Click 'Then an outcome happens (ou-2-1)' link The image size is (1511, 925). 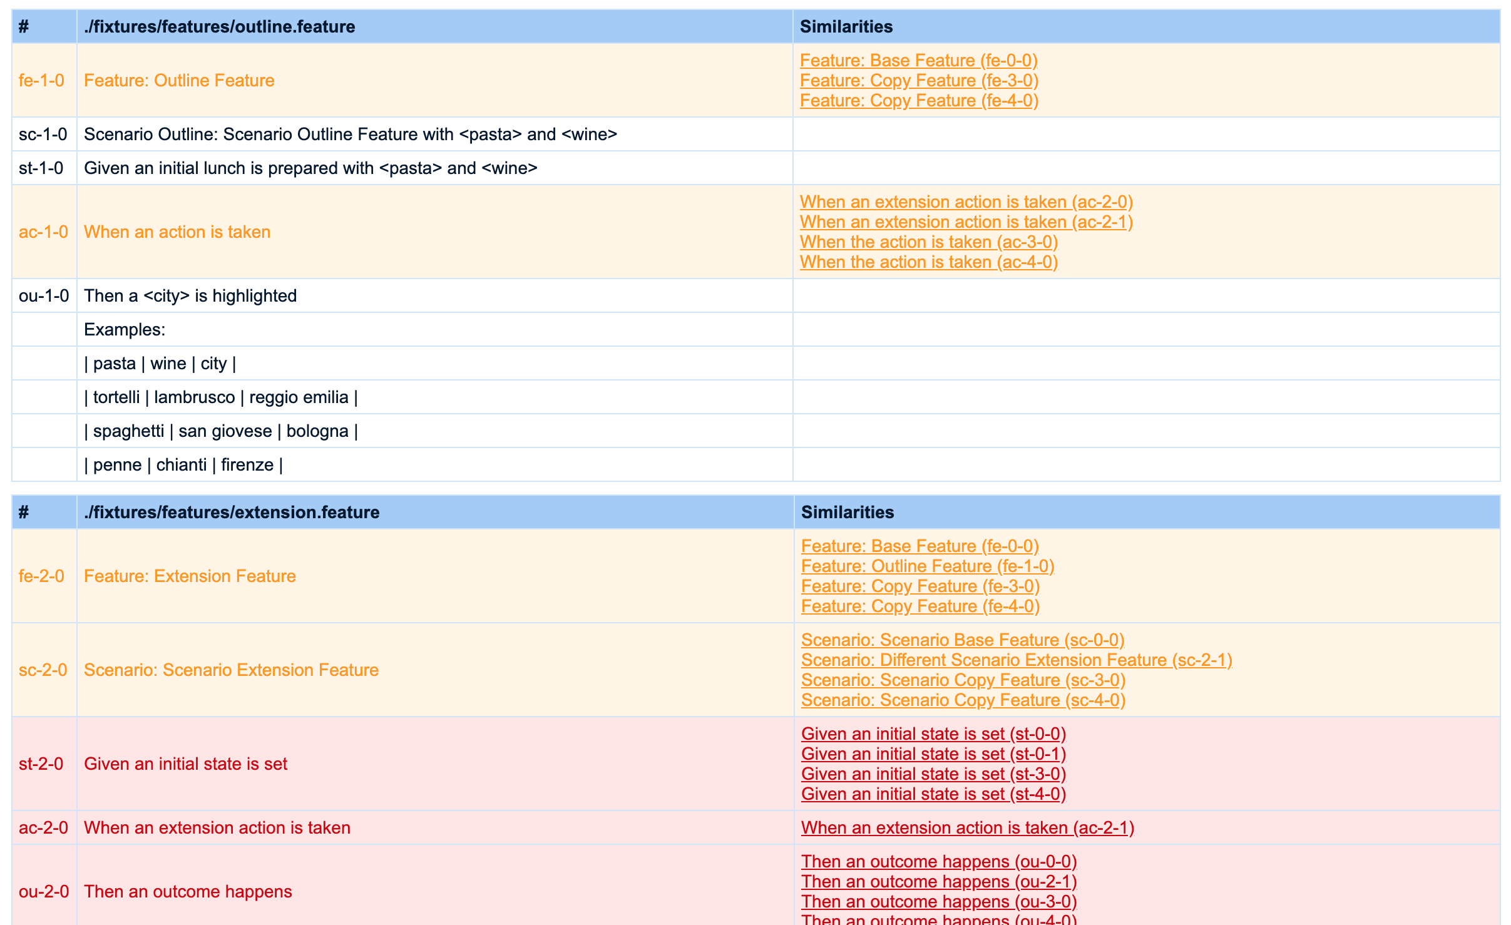pos(938,882)
